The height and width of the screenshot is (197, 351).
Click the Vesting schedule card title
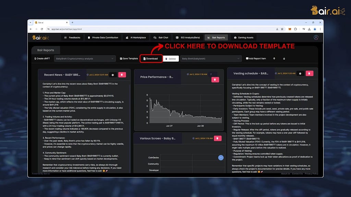pos(251,73)
